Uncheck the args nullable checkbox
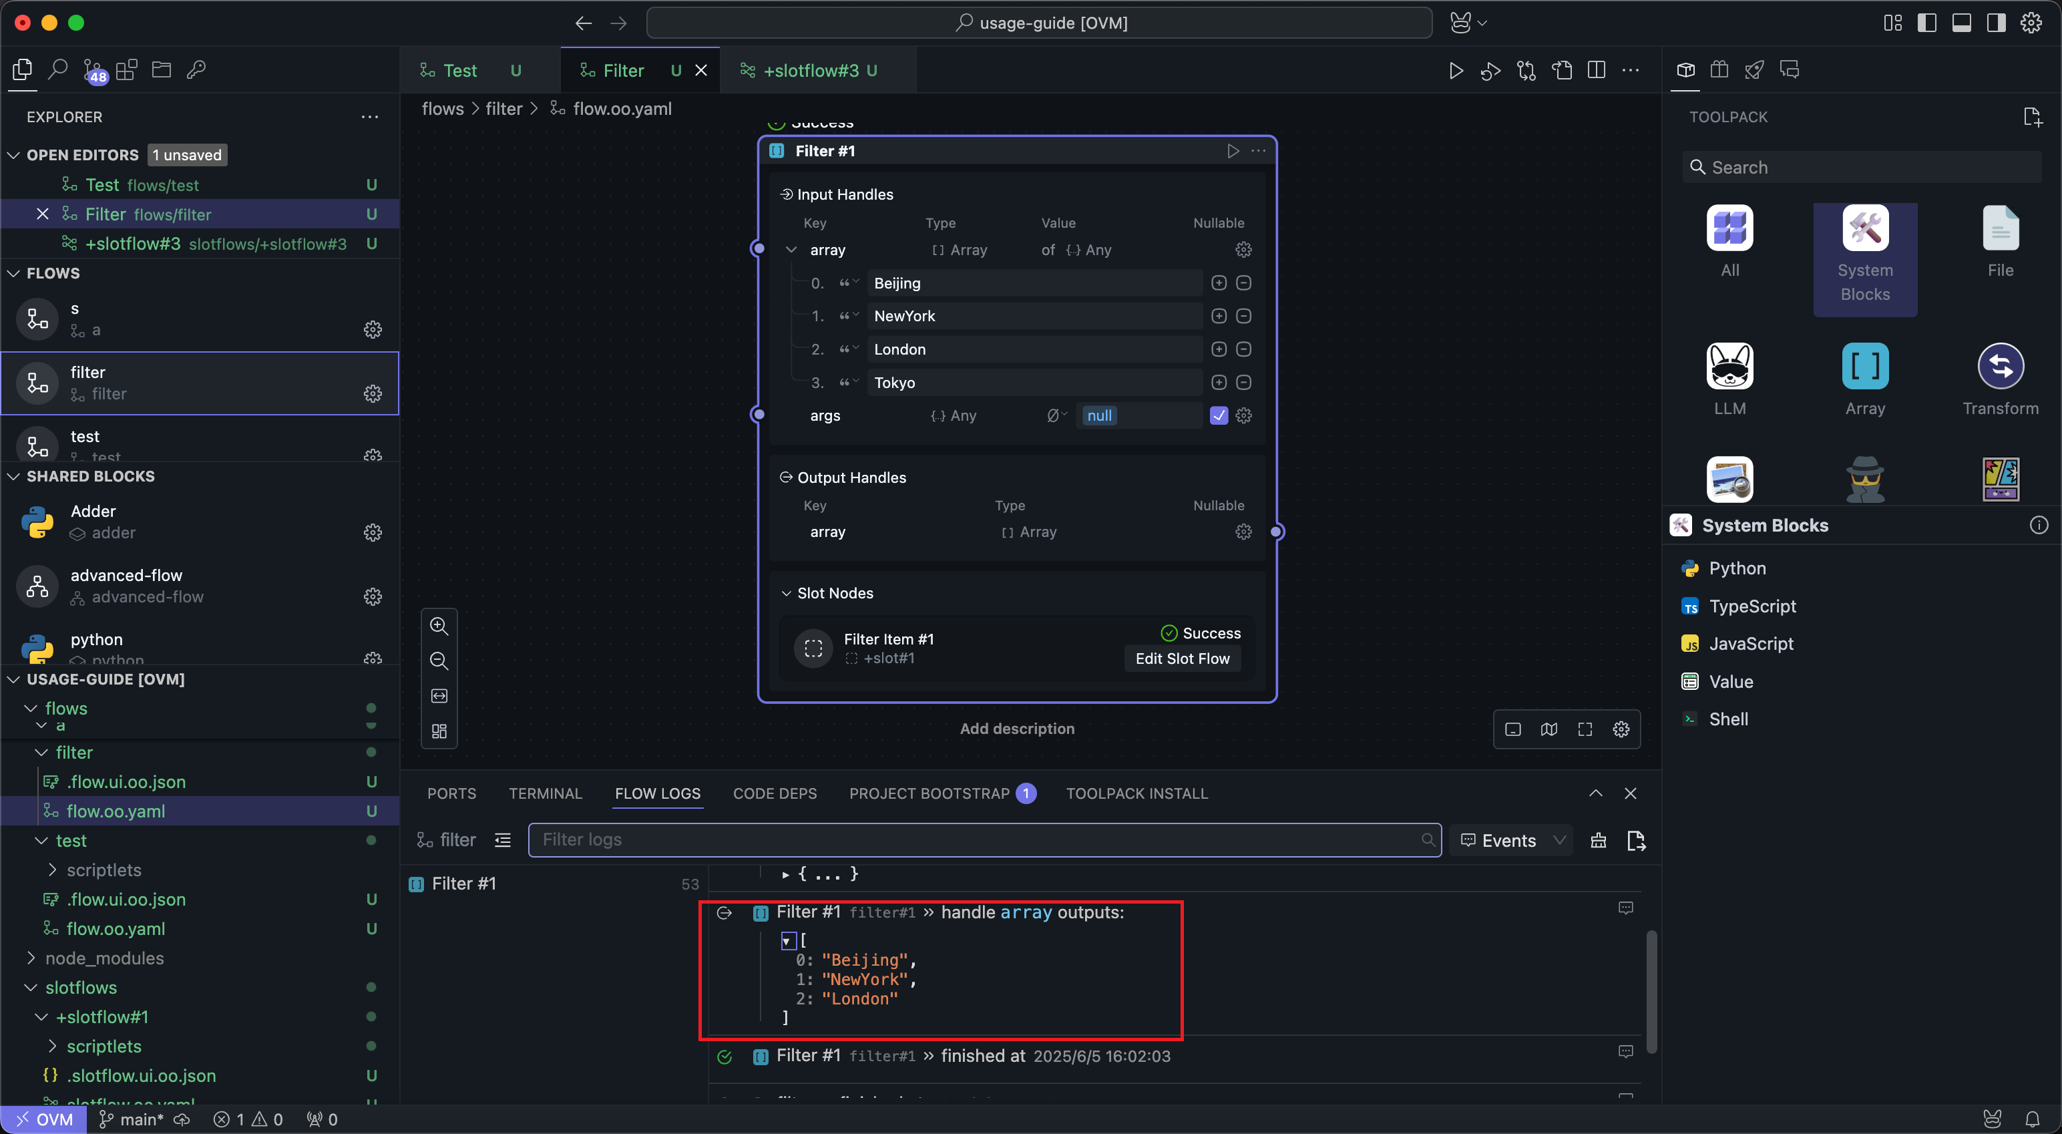Image resolution: width=2062 pixels, height=1134 pixels. click(1219, 415)
